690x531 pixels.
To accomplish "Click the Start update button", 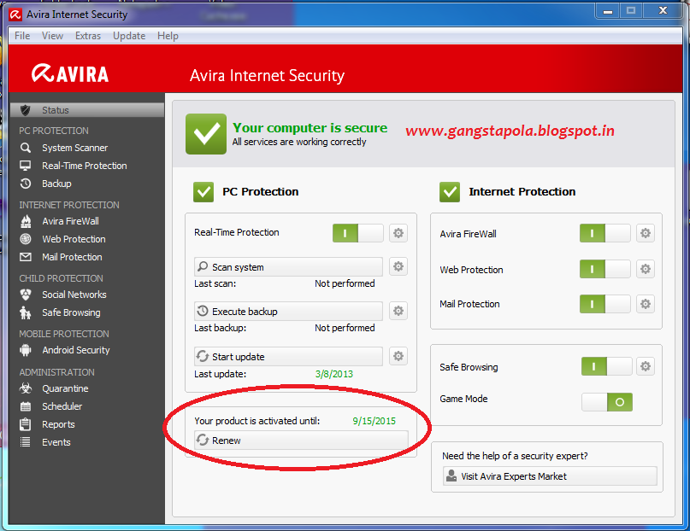I will [288, 357].
